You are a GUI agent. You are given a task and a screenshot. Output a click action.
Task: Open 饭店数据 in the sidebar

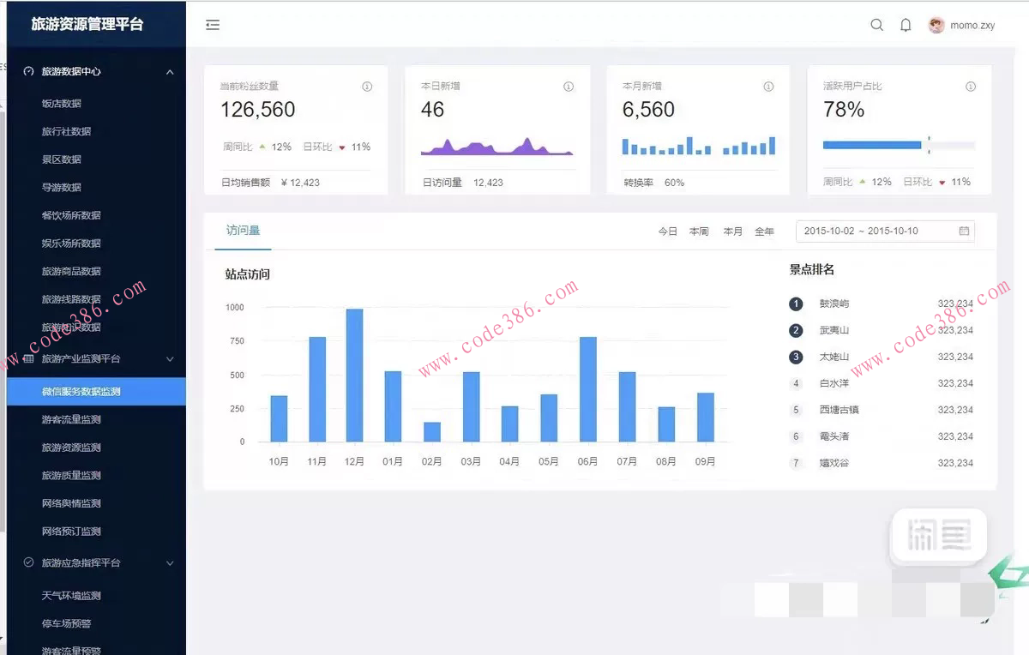pos(62,104)
